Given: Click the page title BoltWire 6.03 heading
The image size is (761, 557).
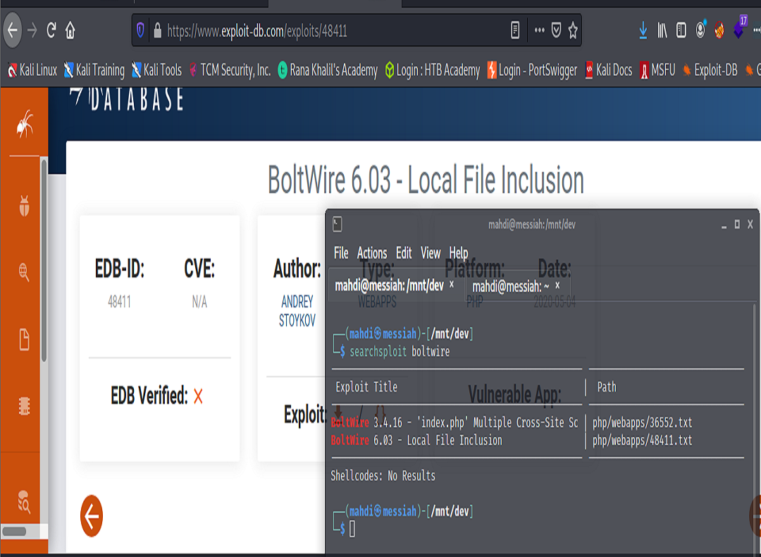Looking at the screenshot, I should coord(426,180).
